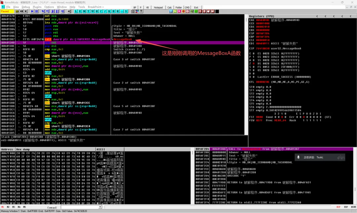Toggle the C flag value
The image size is (357, 213).
coord(254,53)
